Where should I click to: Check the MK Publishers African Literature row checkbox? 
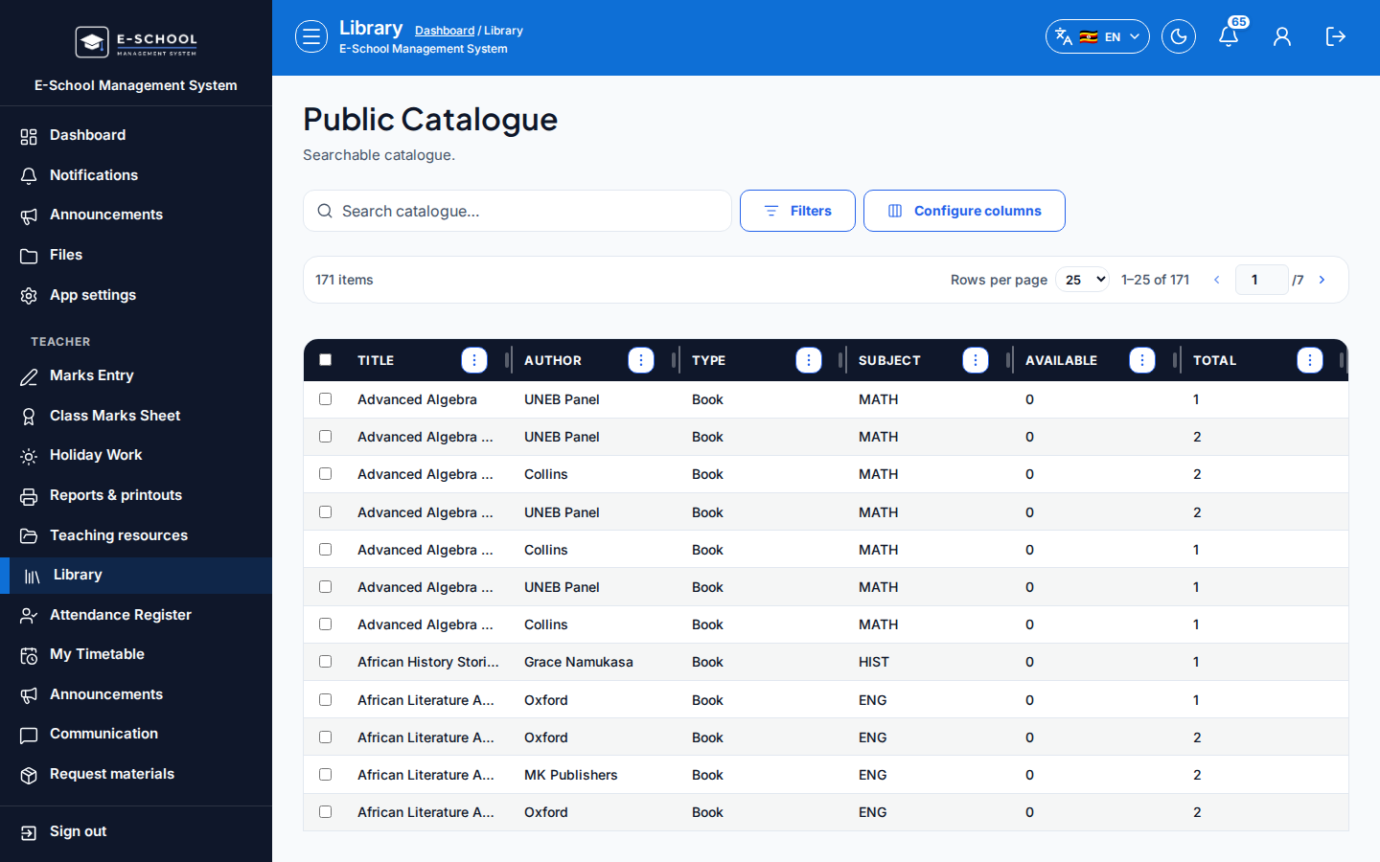coord(326,775)
